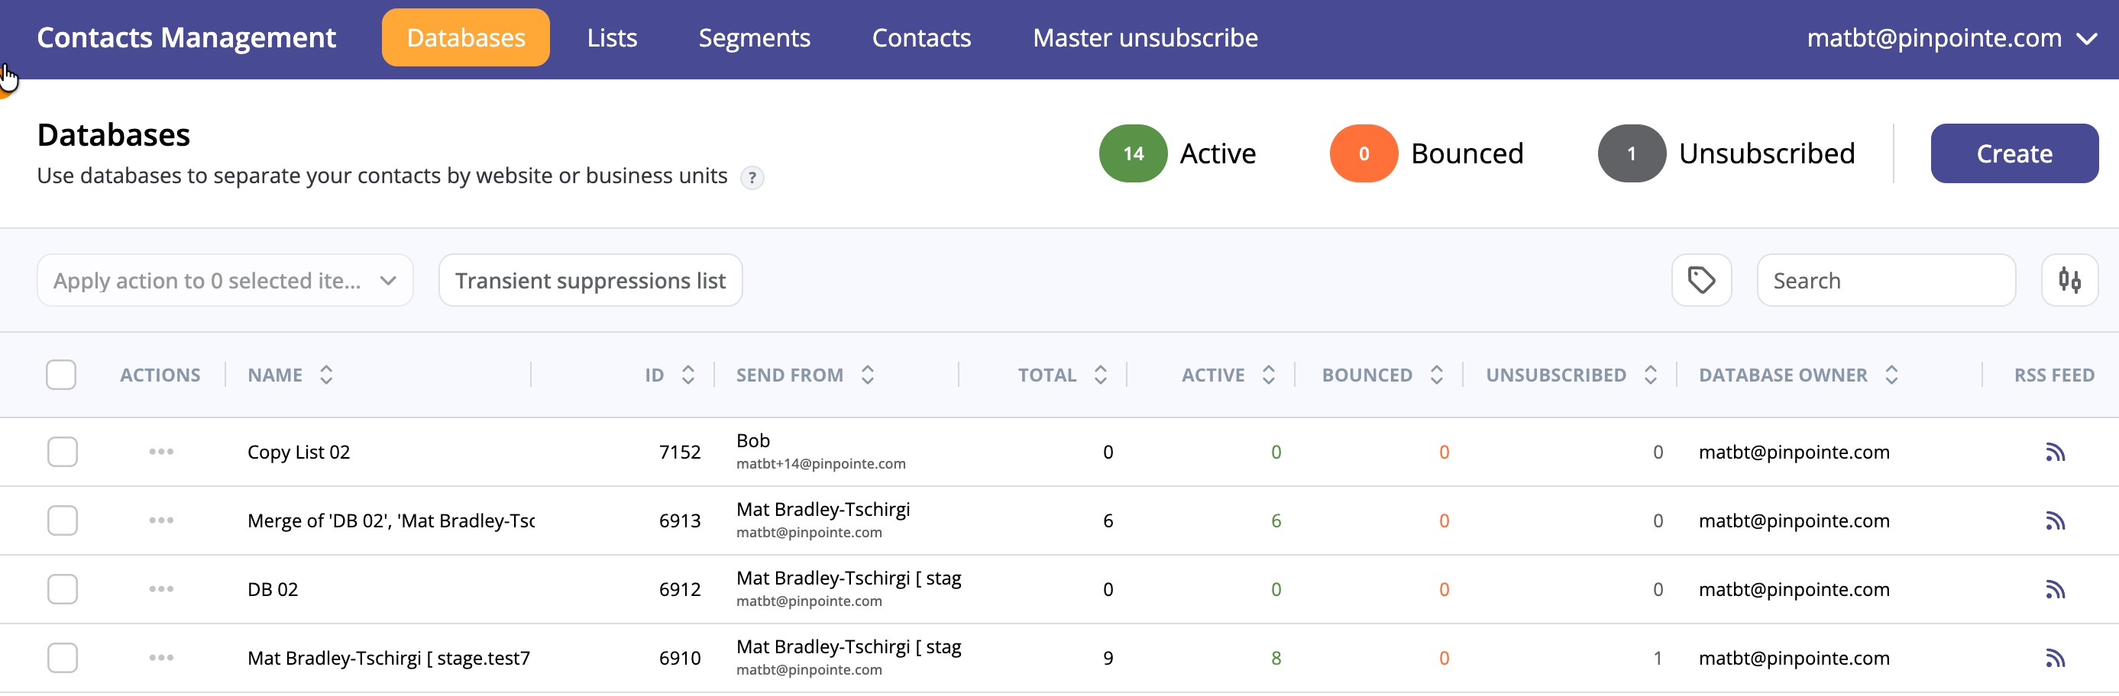Viewport: 2119px width, 696px height.
Task: Expand the Apply action to selected items dropdown
Action: pos(225,280)
